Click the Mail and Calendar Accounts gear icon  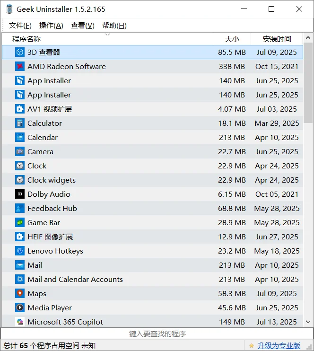(x=20, y=279)
